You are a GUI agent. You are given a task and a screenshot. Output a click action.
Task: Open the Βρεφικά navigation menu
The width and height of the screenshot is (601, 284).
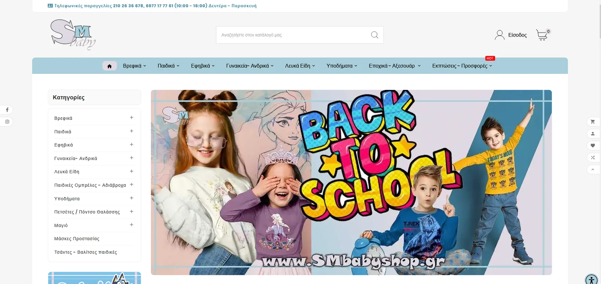click(x=134, y=66)
